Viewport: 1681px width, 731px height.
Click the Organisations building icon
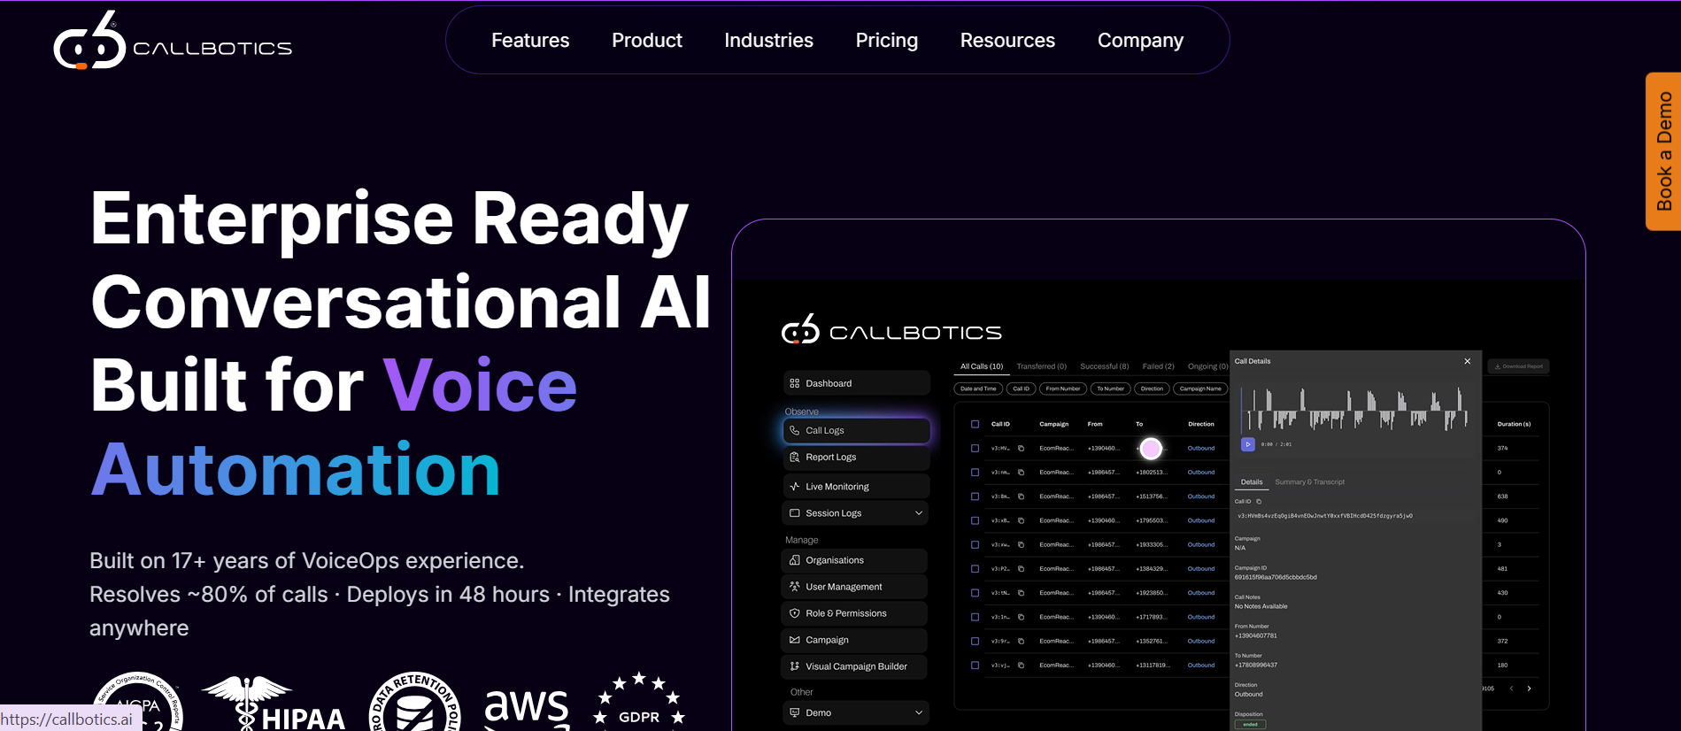click(794, 560)
